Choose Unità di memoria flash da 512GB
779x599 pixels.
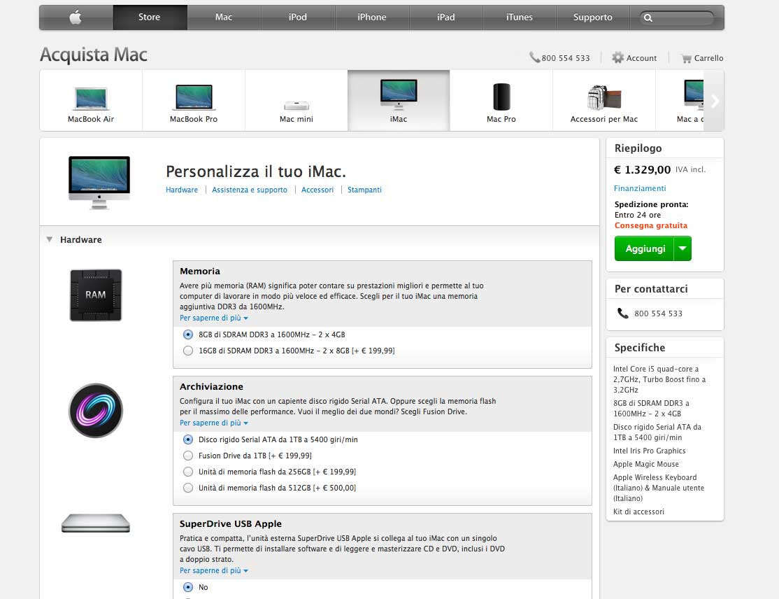pos(188,488)
